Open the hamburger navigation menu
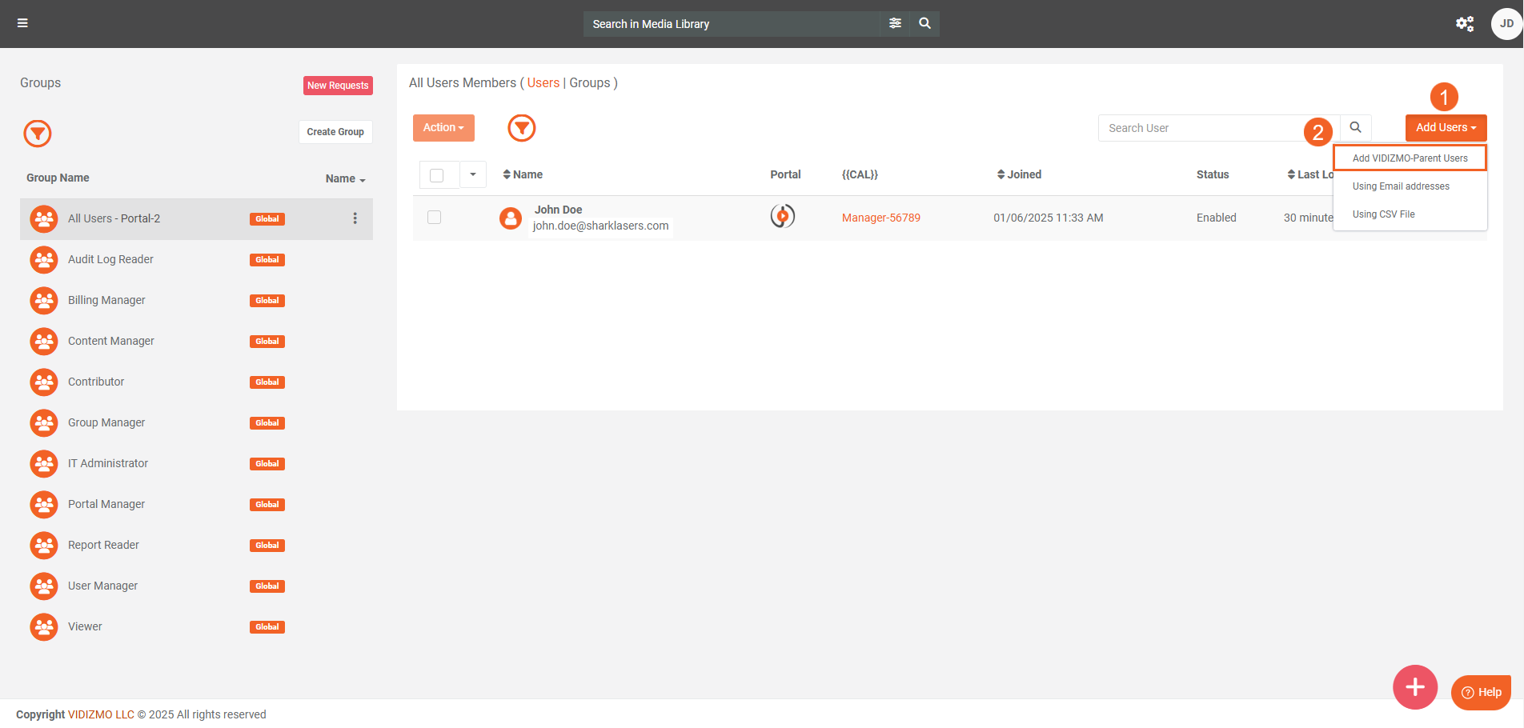The width and height of the screenshot is (1524, 728). click(22, 23)
